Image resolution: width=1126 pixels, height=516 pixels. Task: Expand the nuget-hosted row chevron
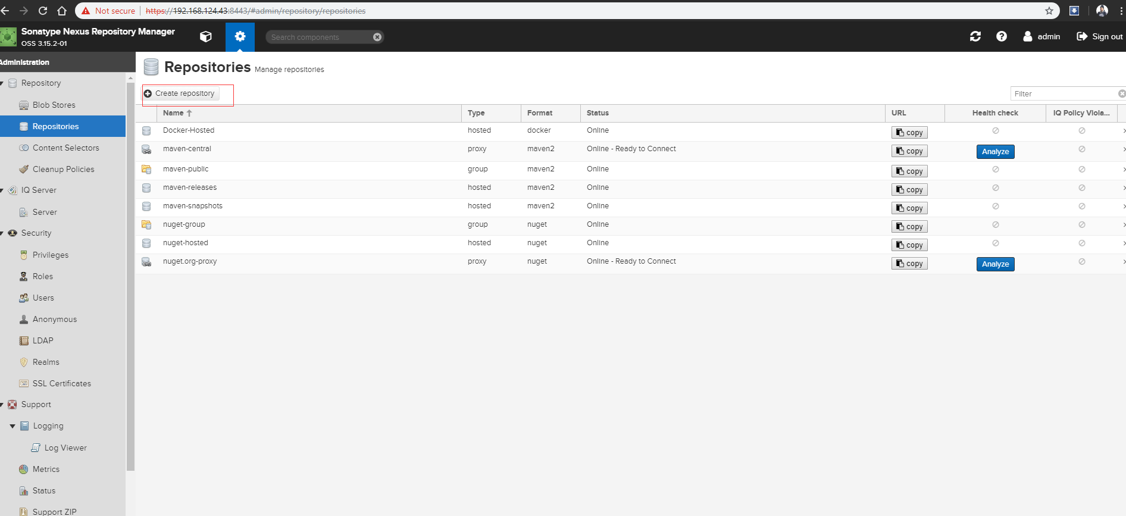(x=1124, y=243)
